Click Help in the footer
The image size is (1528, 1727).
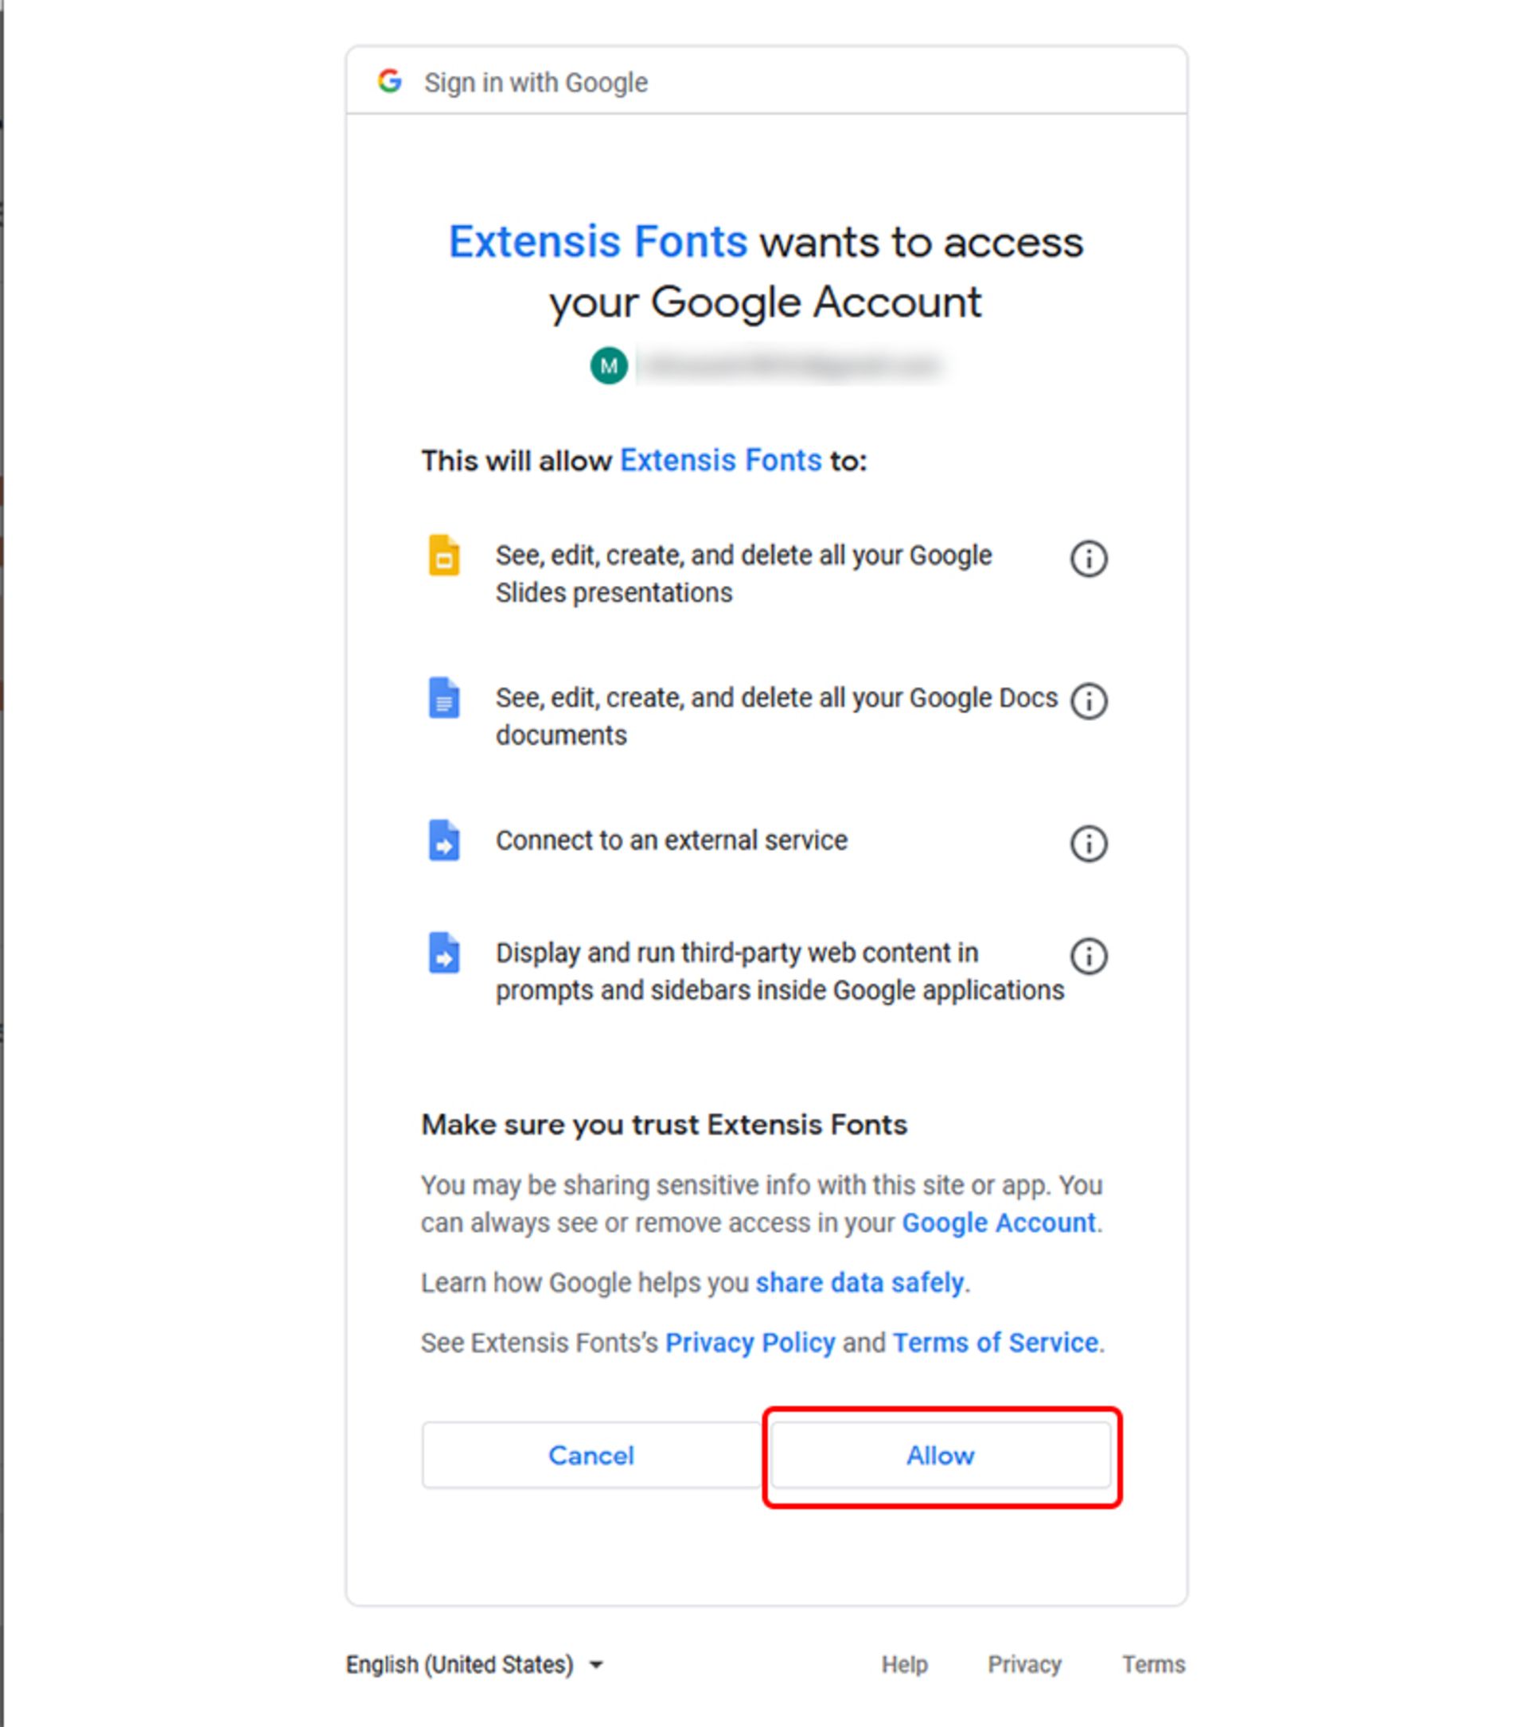click(x=904, y=1664)
